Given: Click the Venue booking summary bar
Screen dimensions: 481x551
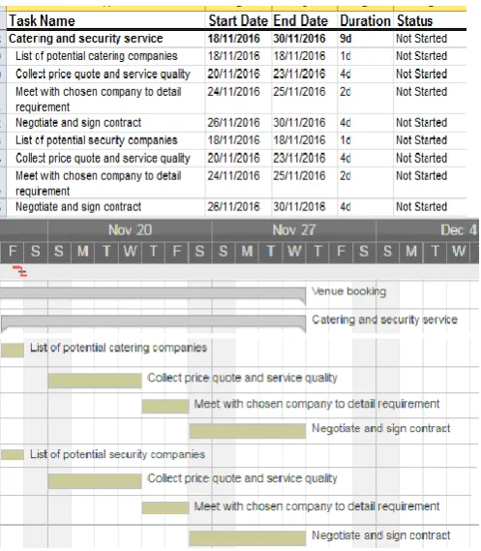Looking at the screenshot, I should point(153,294).
